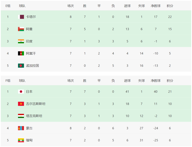Open the 卡塔尔 team link
Image resolution: width=192 pixels, height=147 pixels.
(x=31, y=17)
